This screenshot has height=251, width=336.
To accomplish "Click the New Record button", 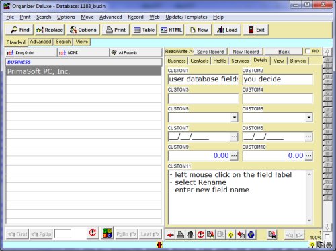I will tap(246, 52).
